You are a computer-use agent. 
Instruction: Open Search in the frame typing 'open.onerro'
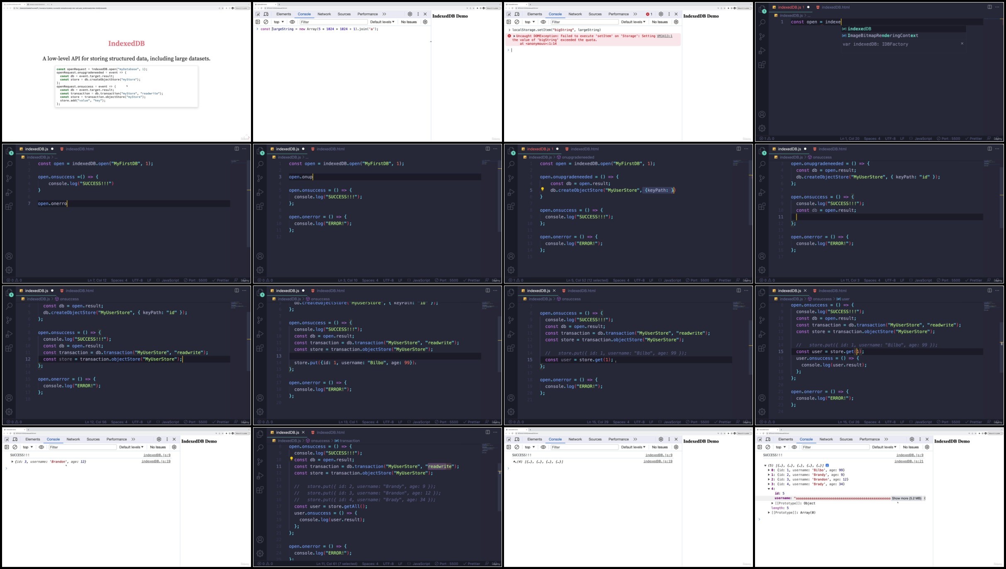tap(9, 165)
